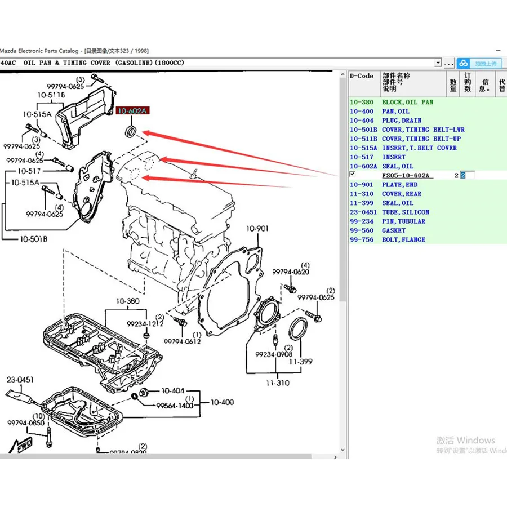This screenshot has height=507, width=507.
Task: Click 10-511B callout in the diagram
Action: [51, 95]
